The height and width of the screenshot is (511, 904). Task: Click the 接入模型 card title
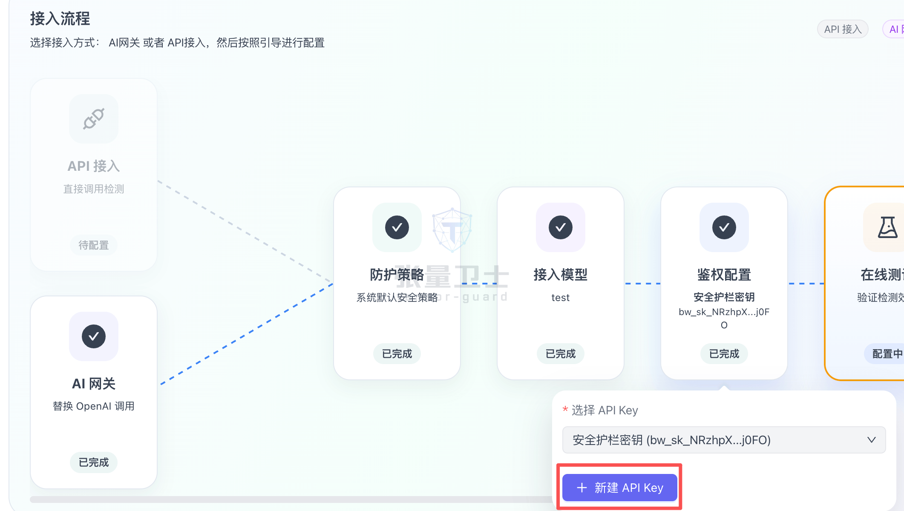point(561,275)
